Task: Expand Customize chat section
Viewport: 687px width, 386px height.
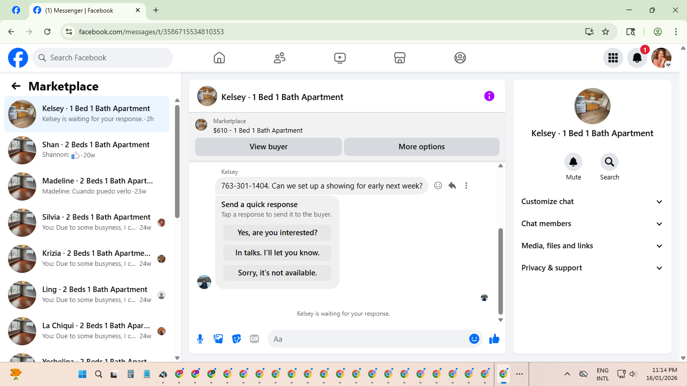Action: click(x=592, y=202)
